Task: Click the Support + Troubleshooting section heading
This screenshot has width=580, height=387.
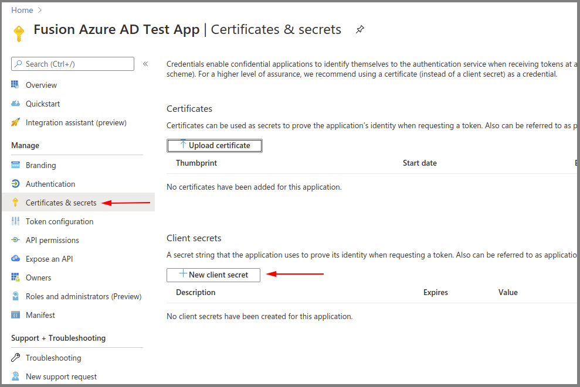Action: (x=59, y=338)
